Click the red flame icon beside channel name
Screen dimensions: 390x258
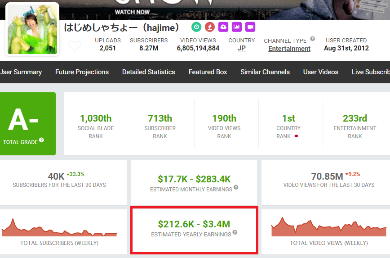(209, 27)
